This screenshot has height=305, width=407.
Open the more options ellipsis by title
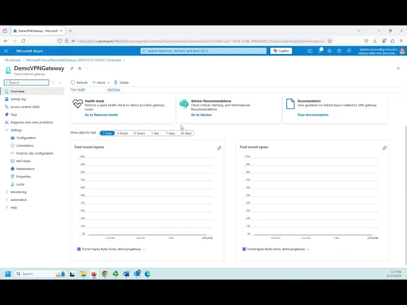88,68
